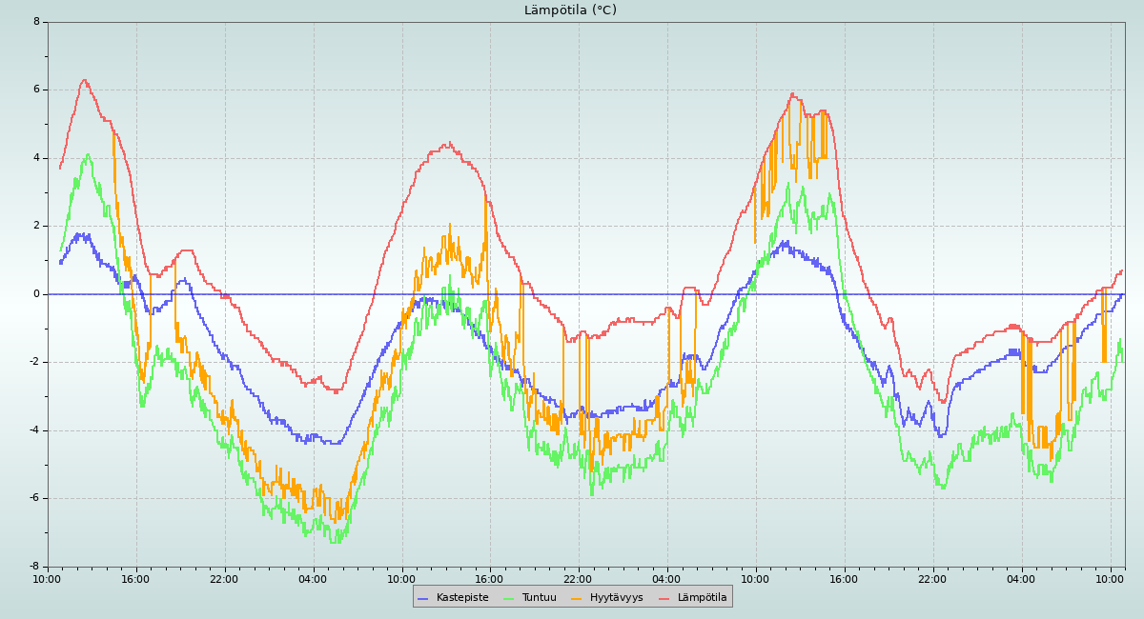Image resolution: width=1144 pixels, height=619 pixels.
Task: Click the chart title Lämpötila (°C)
Action: tap(570, 10)
